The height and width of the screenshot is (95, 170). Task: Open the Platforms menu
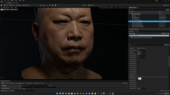91,5
